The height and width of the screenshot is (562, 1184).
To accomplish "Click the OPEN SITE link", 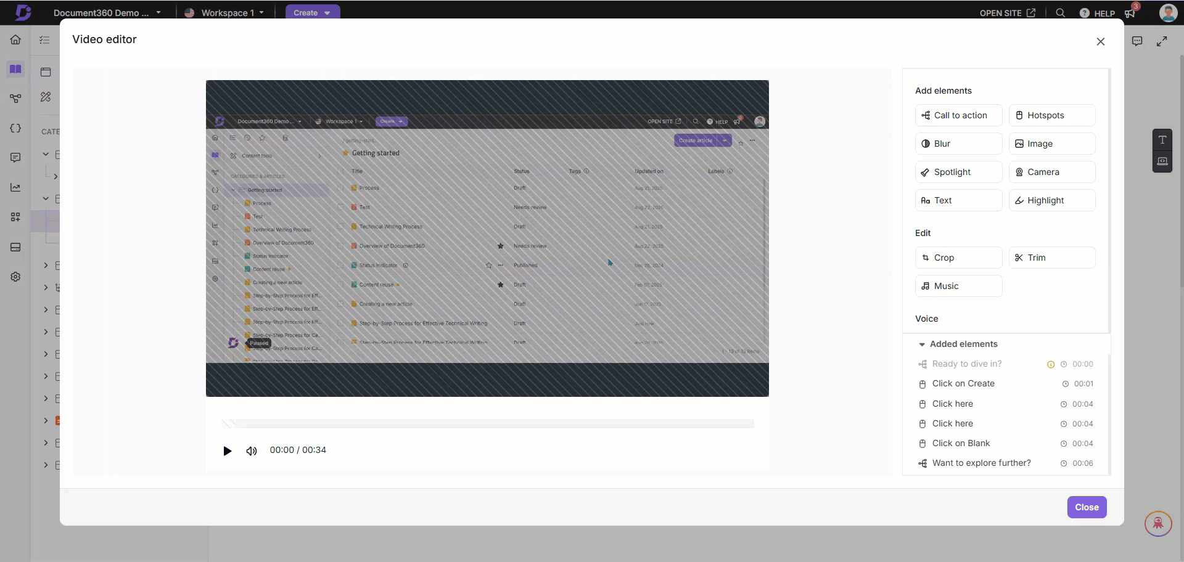I will (x=1007, y=13).
